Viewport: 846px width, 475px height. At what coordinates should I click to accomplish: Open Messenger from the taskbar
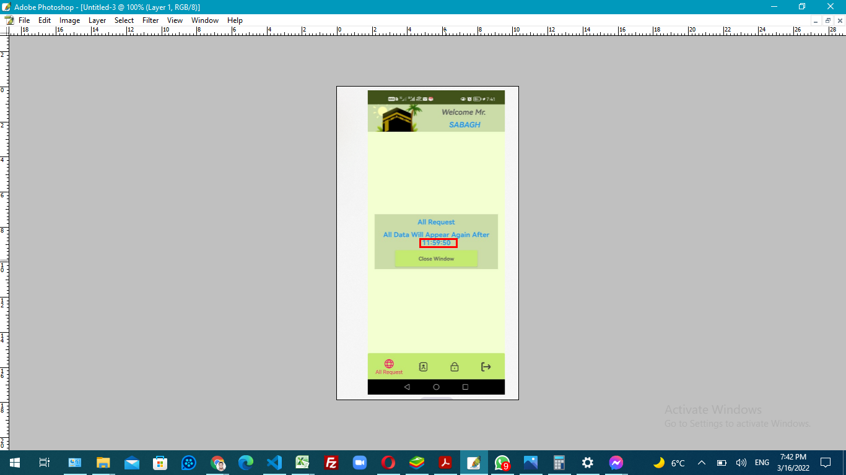616,463
